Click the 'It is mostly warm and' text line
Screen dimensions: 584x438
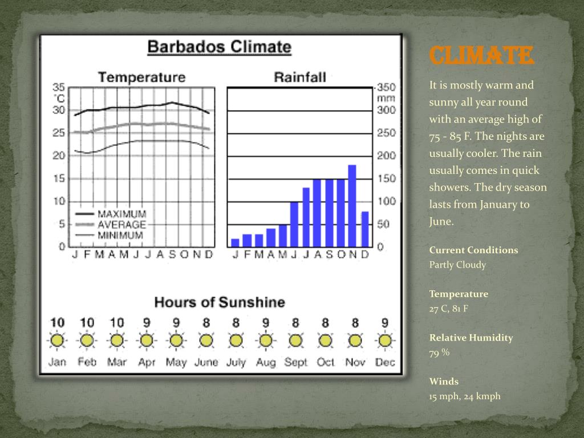pyautogui.click(x=481, y=86)
